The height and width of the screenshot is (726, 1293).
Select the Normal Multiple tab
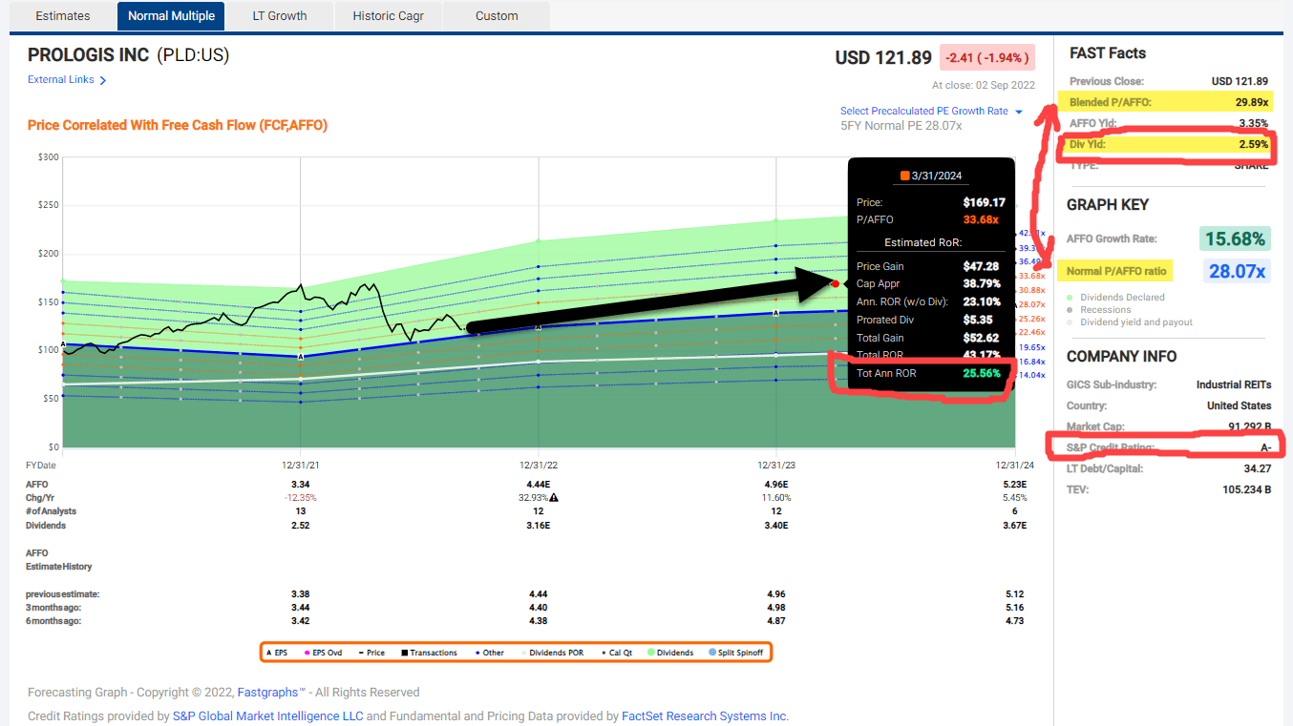tap(171, 15)
